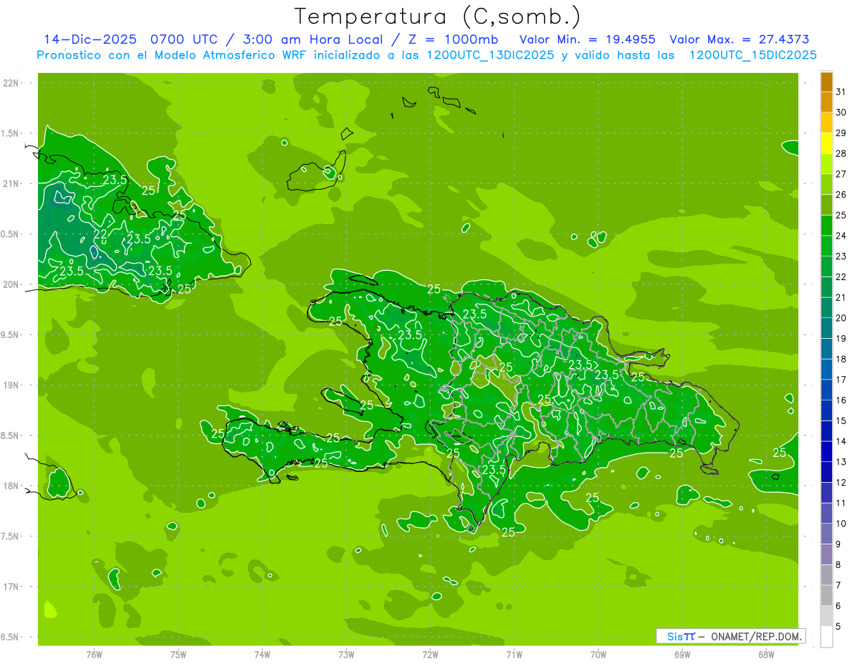The width and height of the screenshot is (860, 664).
Task: Click blue legend swatch between 16 and 17
Action: [826, 390]
